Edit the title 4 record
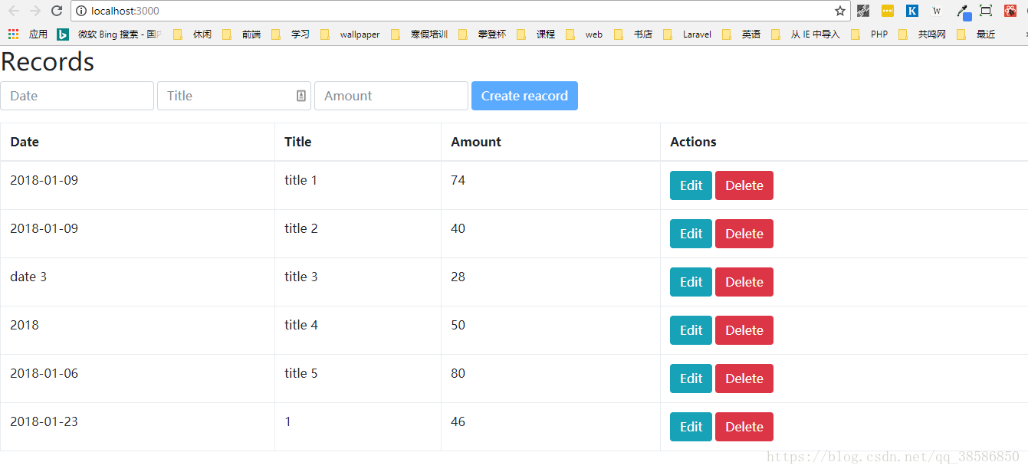This screenshot has width=1028, height=472. 691,330
